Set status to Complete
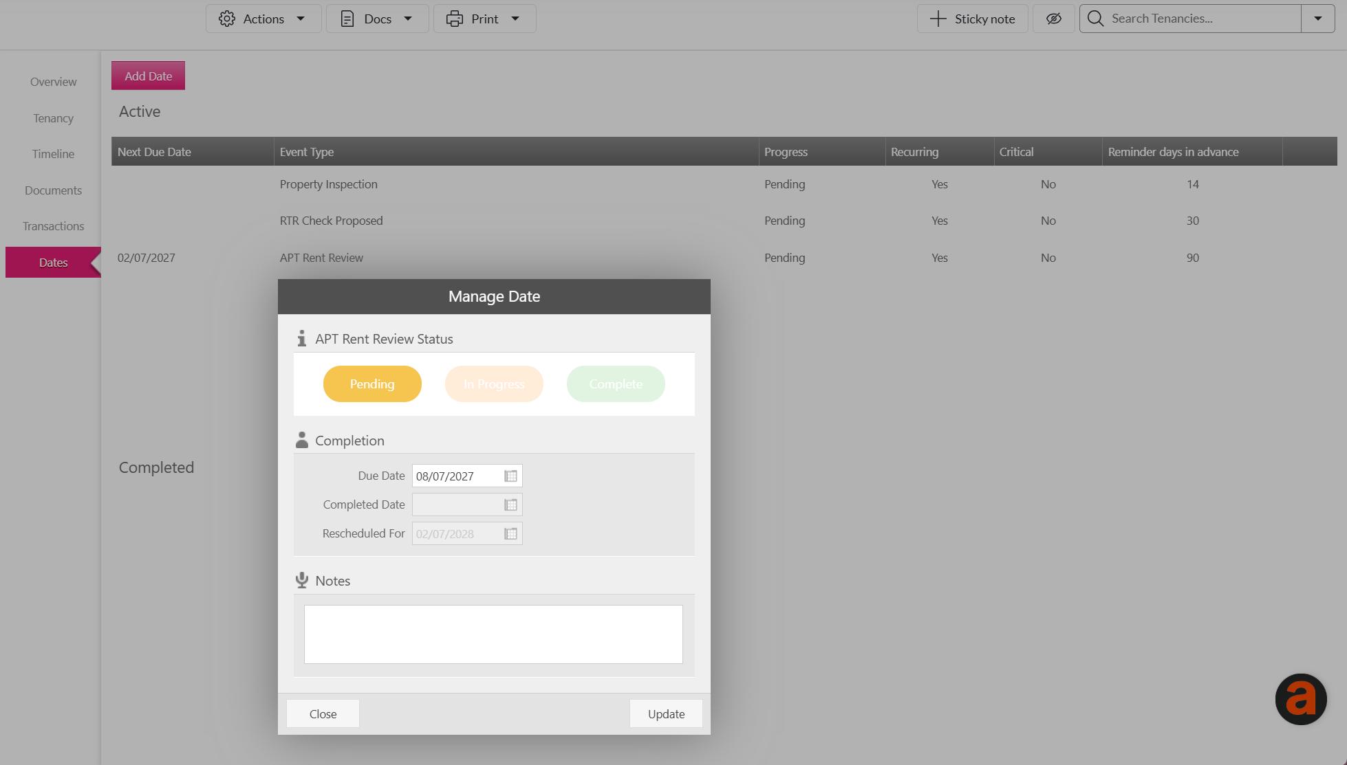Viewport: 1347px width, 765px height. pos(616,384)
